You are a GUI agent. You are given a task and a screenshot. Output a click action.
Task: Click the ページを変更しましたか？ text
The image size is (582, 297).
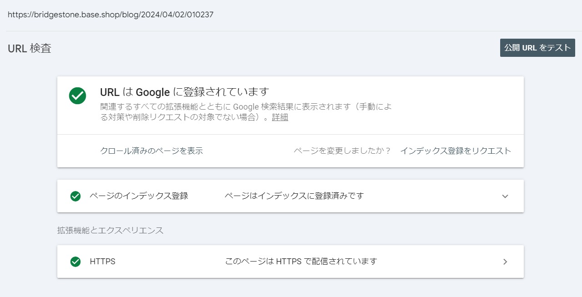tap(342, 151)
